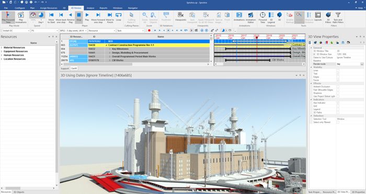Enable the Grid indicator checkbox

(338, 106)
